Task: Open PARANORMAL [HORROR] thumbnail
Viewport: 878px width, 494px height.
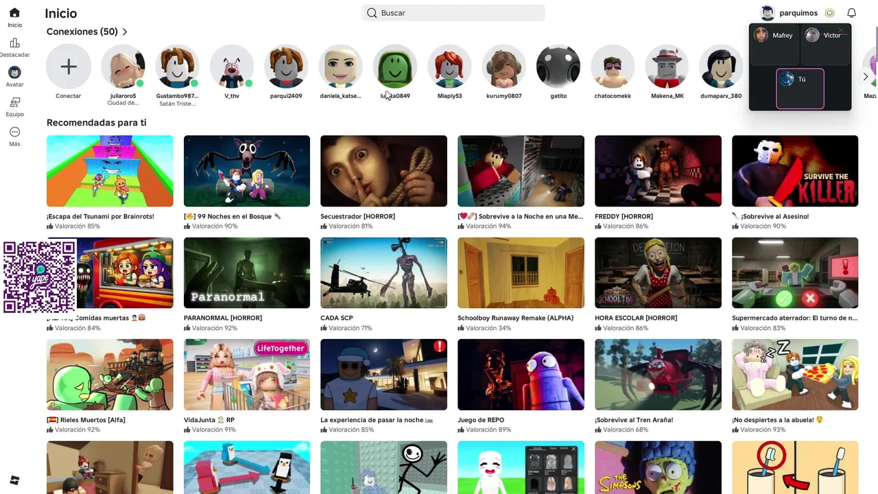Action: click(247, 273)
